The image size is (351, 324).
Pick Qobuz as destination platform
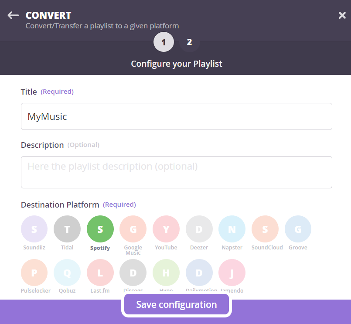67,273
